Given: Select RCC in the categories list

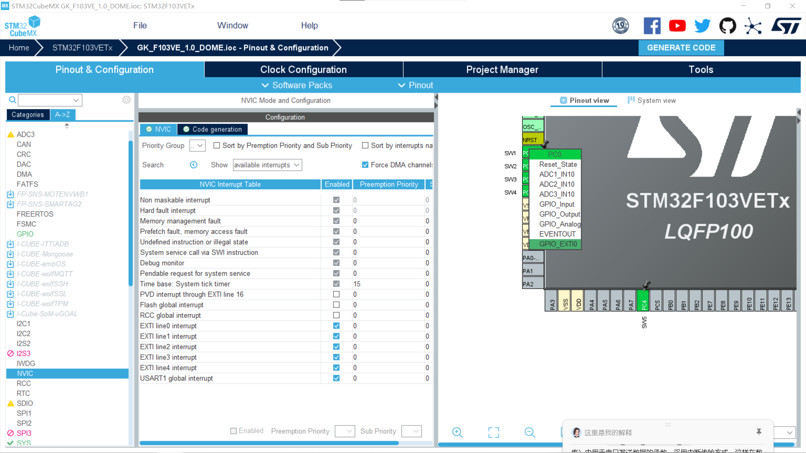Looking at the screenshot, I should point(24,383).
